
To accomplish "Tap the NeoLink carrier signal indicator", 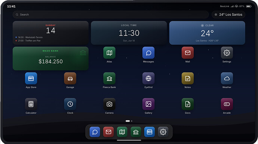I will [227, 6].
